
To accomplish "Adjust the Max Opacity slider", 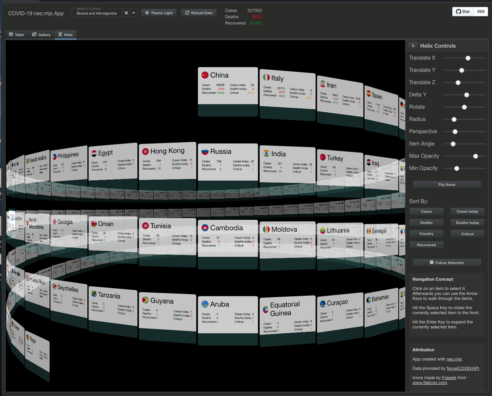I will (464, 156).
